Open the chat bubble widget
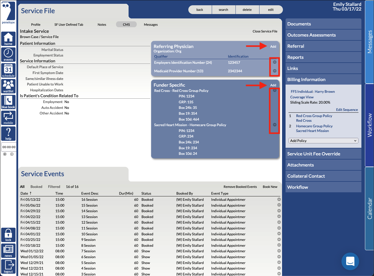The height and width of the screenshot is (276, 374). [x=350, y=261]
